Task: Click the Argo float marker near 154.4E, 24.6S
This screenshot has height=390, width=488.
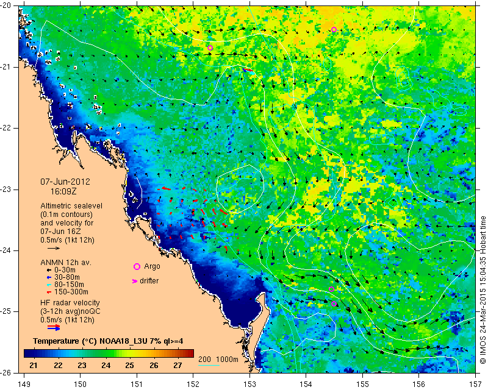Action: click(331, 289)
